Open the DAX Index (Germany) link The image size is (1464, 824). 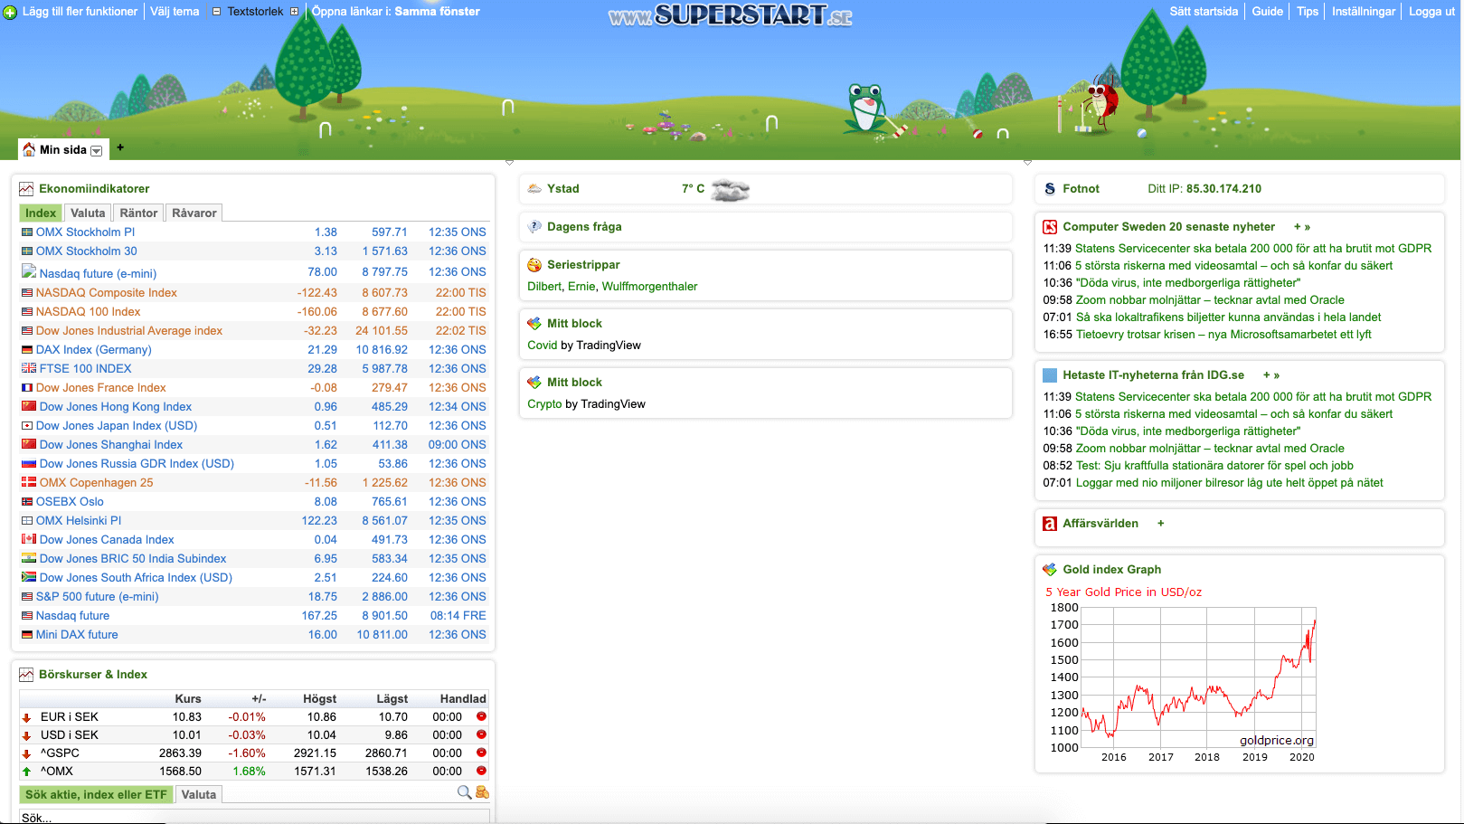(x=94, y=350)
